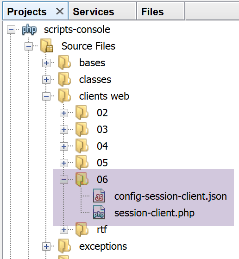Click the PHP project icon for scripts-console

[x=29, y=30]
